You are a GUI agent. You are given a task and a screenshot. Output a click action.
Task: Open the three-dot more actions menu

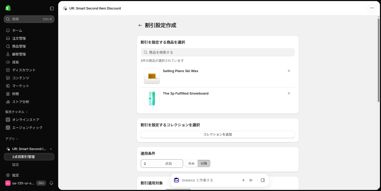pyautogui.click(x=372, y=8)
